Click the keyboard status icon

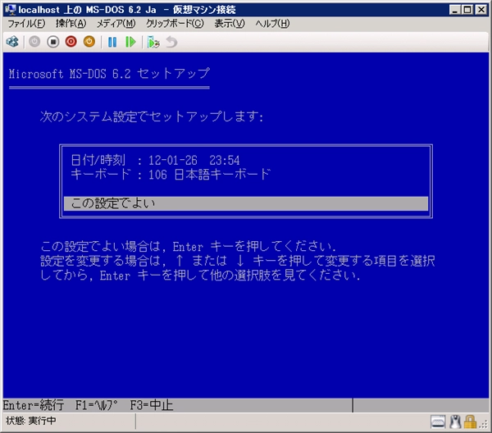[438, 422]
